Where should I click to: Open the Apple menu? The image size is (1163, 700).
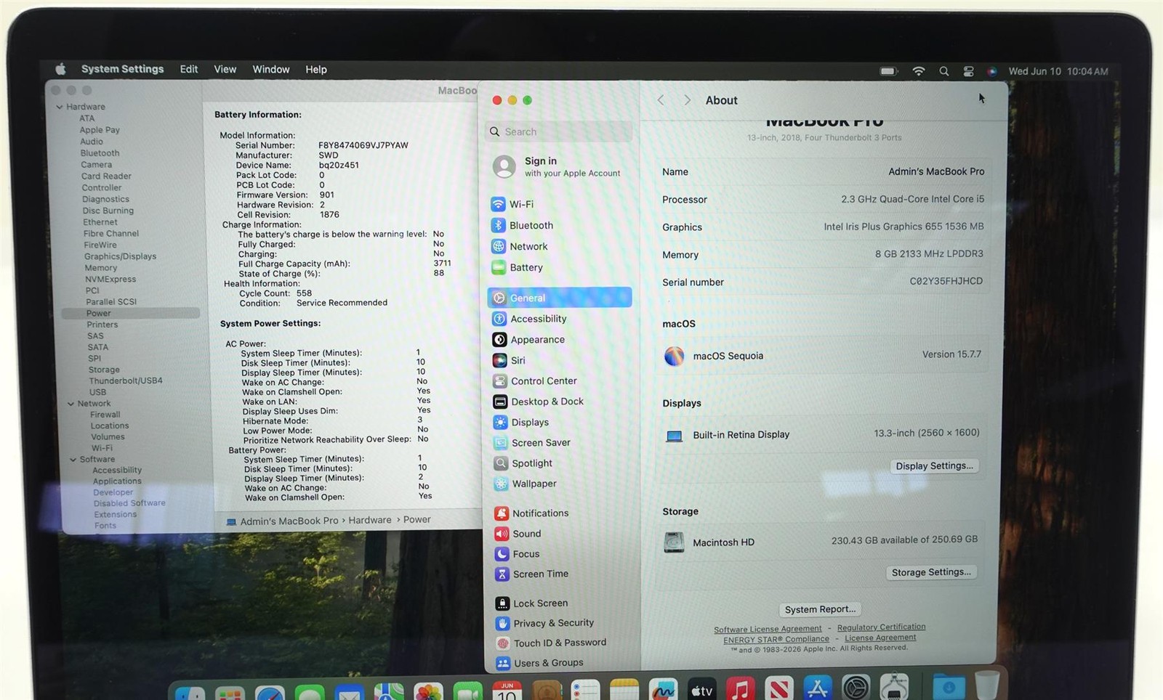[60, 69]
